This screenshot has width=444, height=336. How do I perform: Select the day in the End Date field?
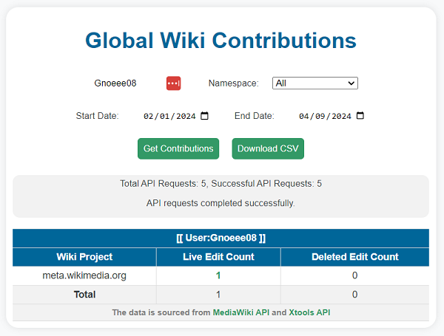tap(320, 116)
